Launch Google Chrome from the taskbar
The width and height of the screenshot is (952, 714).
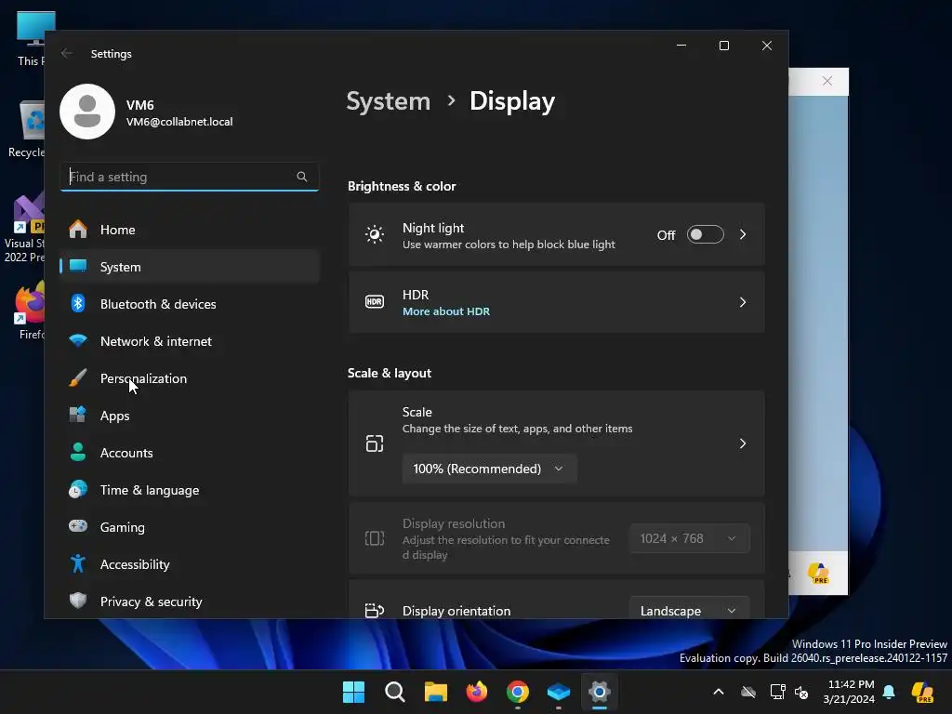(517, 692)
